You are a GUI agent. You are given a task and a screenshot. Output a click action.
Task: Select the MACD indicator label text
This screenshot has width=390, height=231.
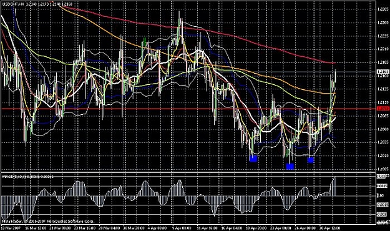(x=28, y=177)
